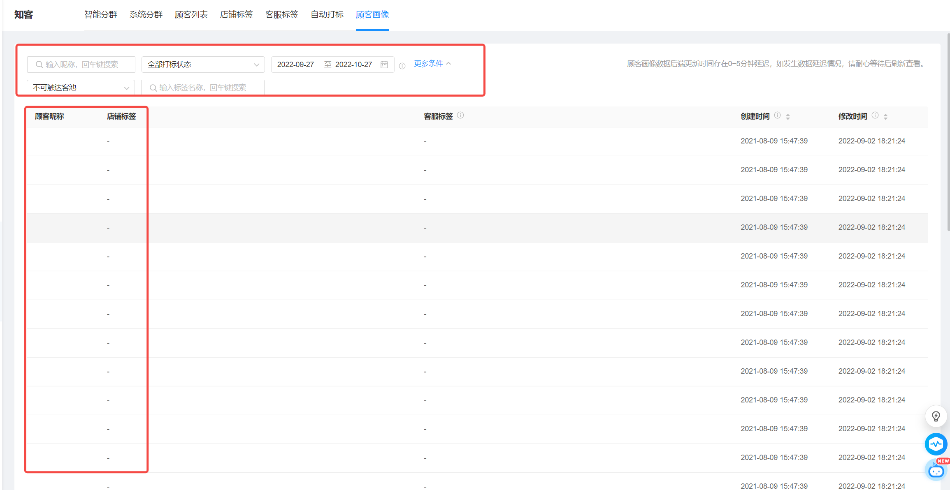Open the 不可触达客池 dropdown
Image resolution: width=950 pixels, height=490 pixels.
click(81, 88)
